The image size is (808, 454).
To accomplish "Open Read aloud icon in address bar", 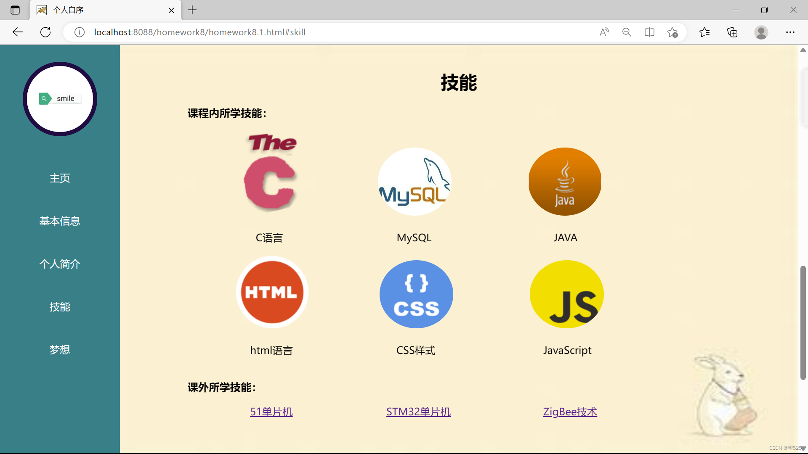I will coord(604,32).
